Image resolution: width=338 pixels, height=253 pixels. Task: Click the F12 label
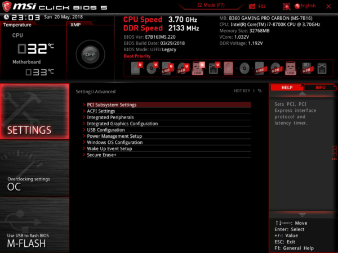(x=262, y=6)
